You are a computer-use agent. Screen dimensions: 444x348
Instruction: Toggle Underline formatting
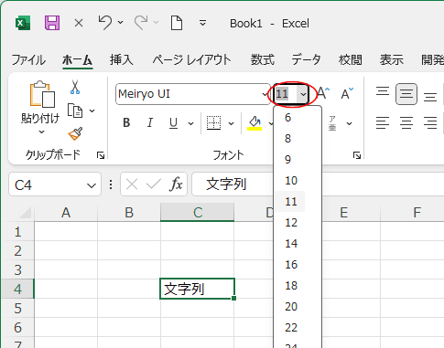[x=173, y=123]
